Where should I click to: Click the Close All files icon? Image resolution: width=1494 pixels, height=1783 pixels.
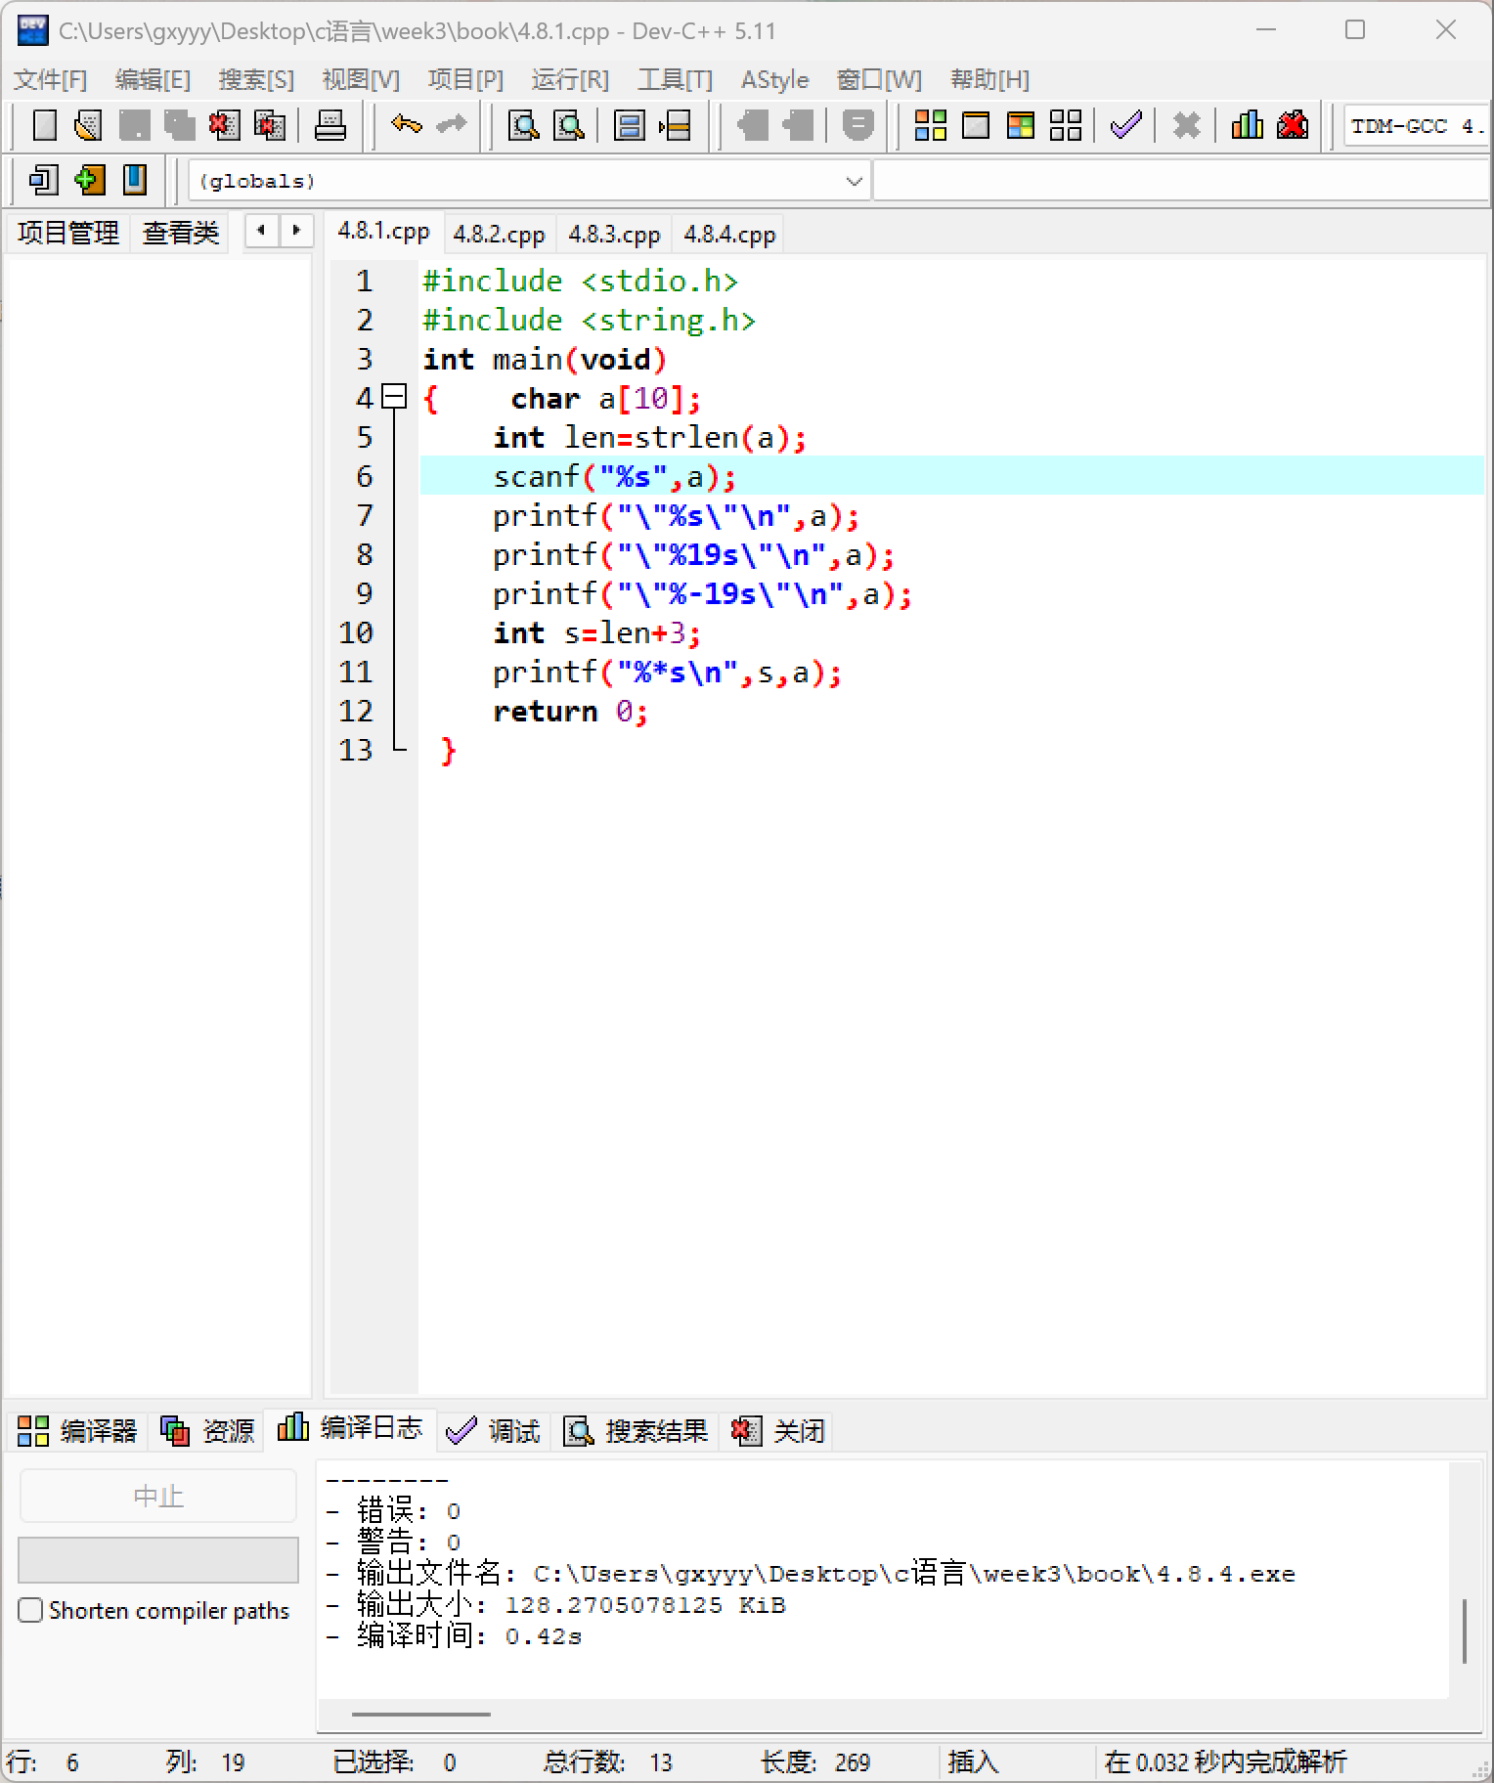click(269, 126)
